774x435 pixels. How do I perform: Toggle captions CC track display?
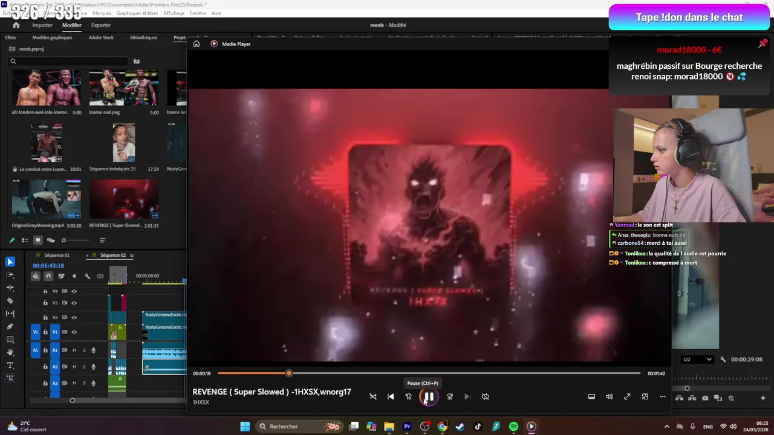(100, 276)
